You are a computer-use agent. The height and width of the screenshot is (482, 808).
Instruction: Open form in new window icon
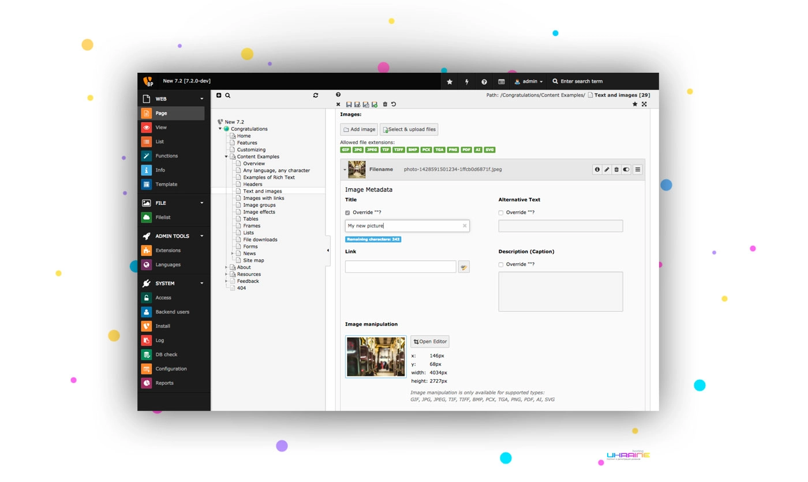pyautogui.click(x=644, y=104)
